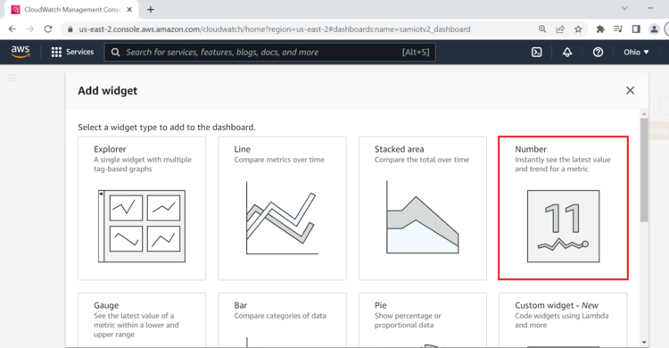Image resolution: width=669 pixels, height=348 pixels.
Task: Select the Bar widget type
Action: pos(283,319)
